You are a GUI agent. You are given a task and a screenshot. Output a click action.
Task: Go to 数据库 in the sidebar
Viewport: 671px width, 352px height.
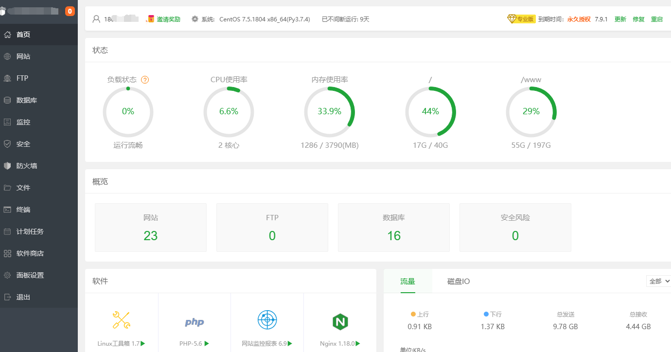tap(26, 100)
